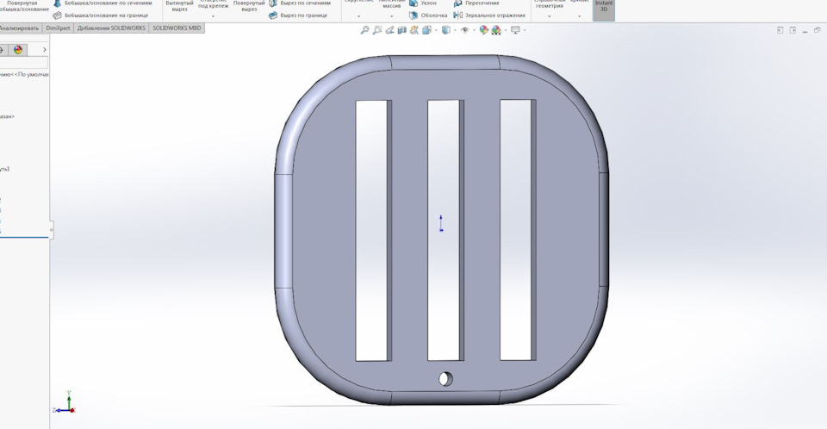
Task: Click the collapse-left document pane button
Action: point(780,30)
